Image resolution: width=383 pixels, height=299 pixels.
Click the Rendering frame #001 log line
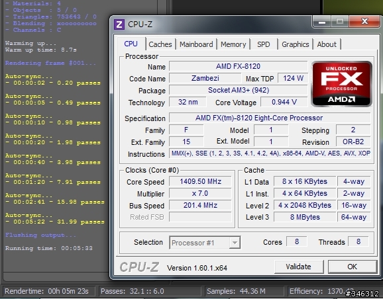[x=50, y=63]
